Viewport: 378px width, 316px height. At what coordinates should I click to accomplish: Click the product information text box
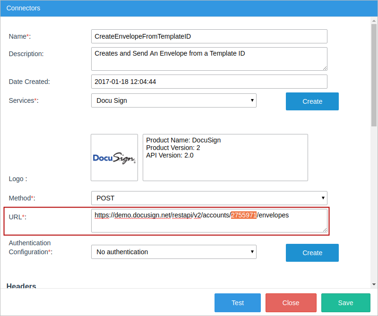[225, 158]
